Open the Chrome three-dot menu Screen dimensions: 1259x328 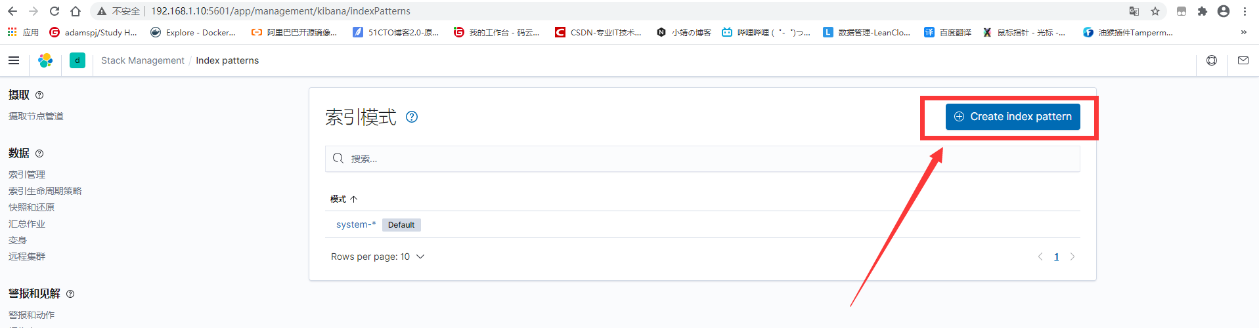[1245, 11]
